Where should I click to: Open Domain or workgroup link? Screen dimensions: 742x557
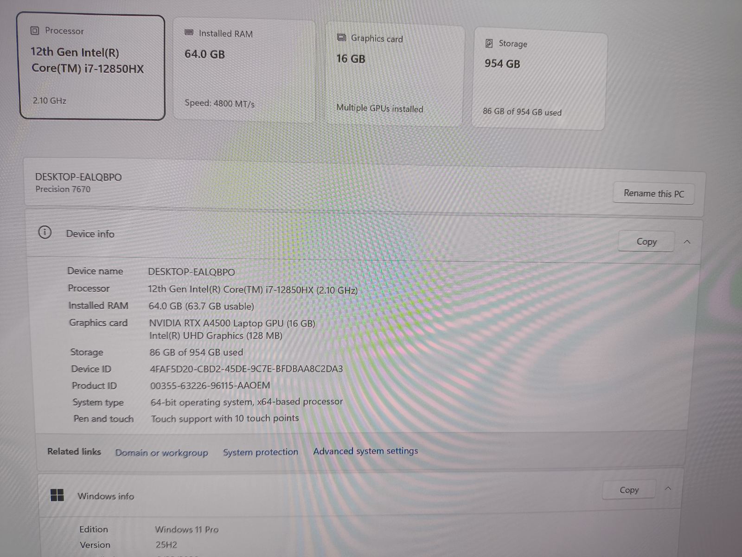tap(161, 453)
